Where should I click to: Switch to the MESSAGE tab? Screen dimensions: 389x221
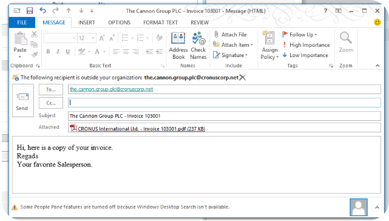(54, 22)
